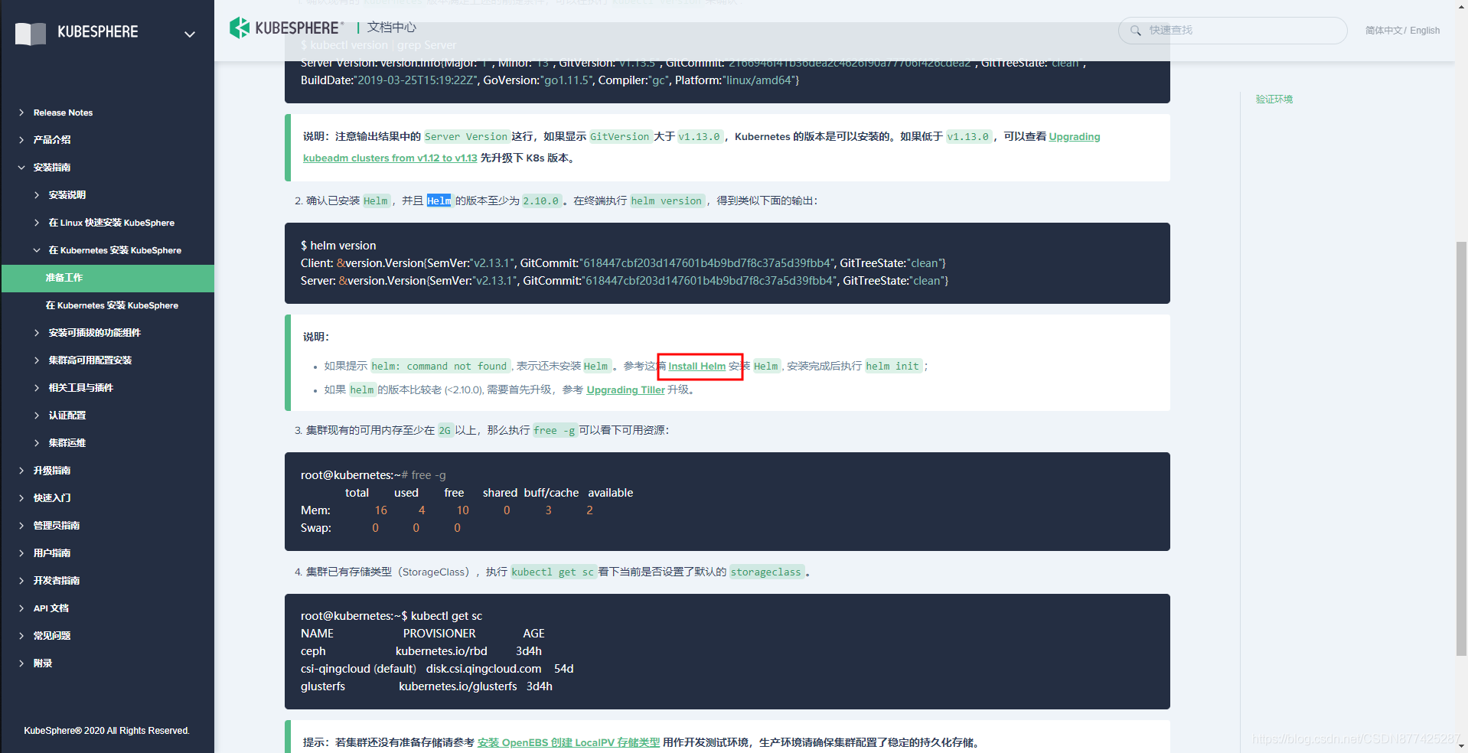Expand the 附录 chevron

click(x=21, y=663)
